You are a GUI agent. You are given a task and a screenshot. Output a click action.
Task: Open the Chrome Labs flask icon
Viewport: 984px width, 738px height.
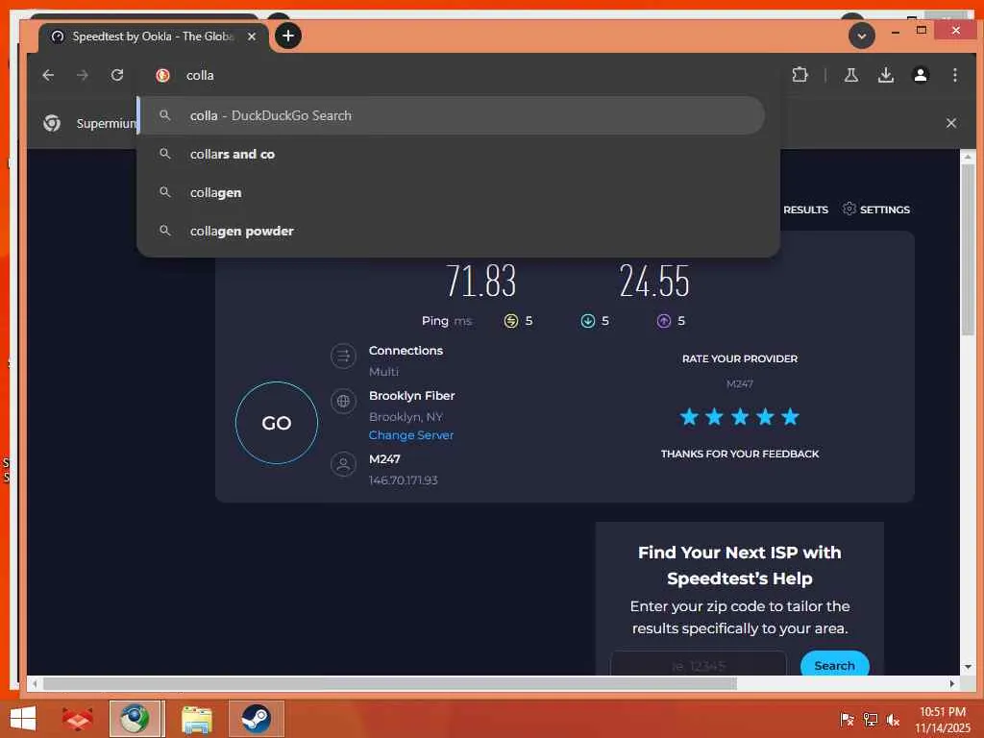coord(851,75)
